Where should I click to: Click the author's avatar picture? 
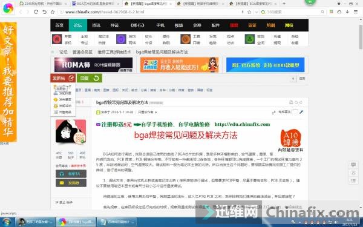[x=71, y=131]
